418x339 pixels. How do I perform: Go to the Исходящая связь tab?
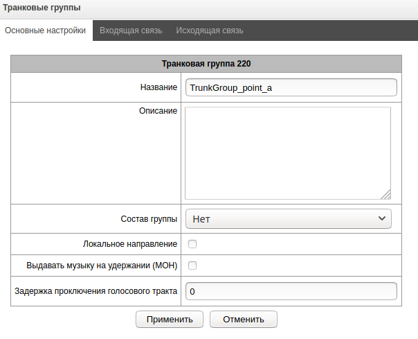tap(209, 31)
